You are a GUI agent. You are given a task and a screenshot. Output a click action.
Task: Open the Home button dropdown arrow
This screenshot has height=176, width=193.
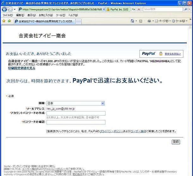(136, 21)
